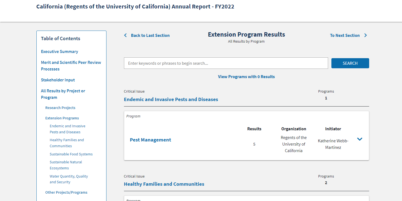Open Endemic and Invasive Pests critical issue heading

pyautogui.click(x=171, y=99)
